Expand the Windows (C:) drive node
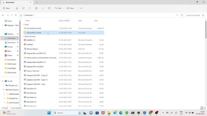The width and height of the screenshot is (207, 116). tap(4, 85)
